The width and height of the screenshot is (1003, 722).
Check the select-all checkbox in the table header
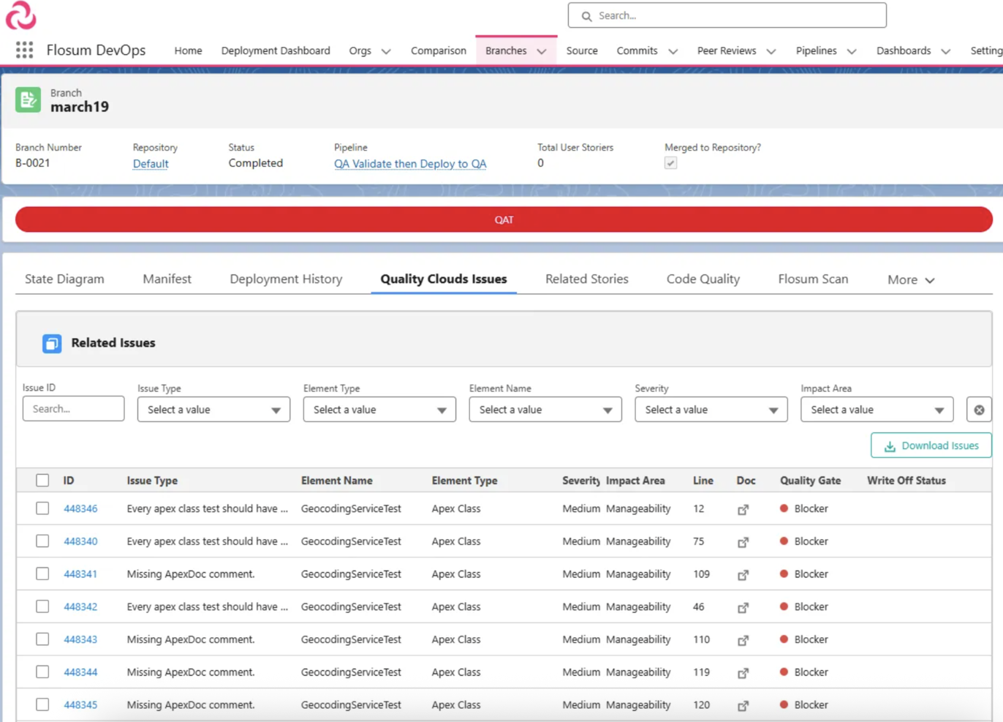click(x=42, y=480)
